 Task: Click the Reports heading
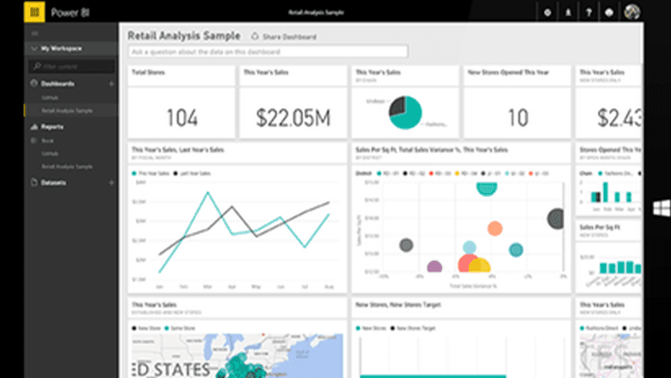pos(52,127)
